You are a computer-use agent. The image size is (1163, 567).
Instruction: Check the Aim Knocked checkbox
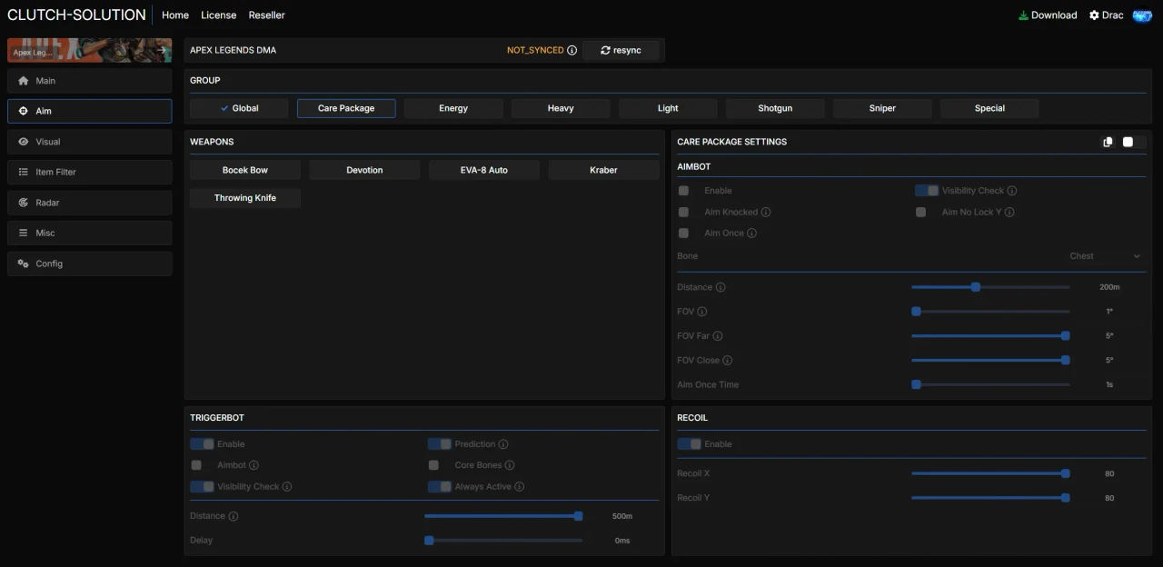click(683, 212)
